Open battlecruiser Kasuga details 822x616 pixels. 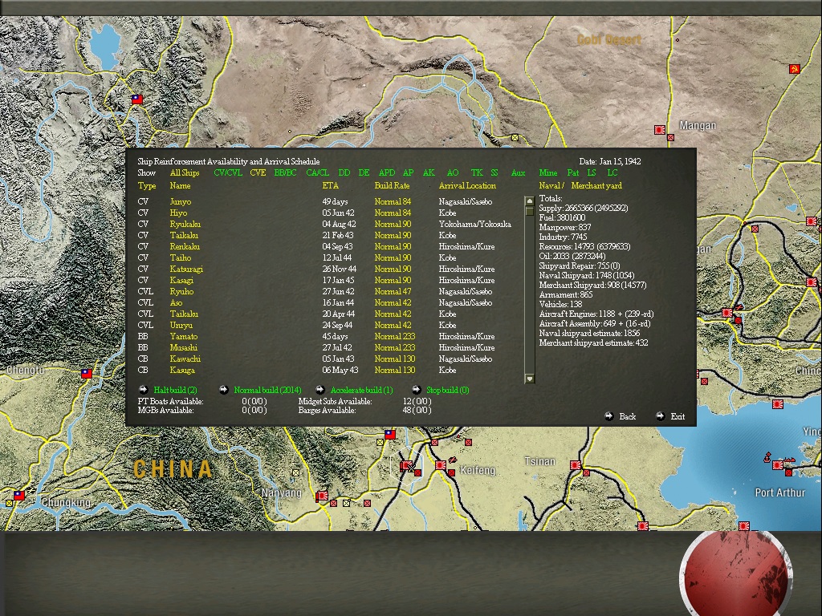(x=182, y=370)
